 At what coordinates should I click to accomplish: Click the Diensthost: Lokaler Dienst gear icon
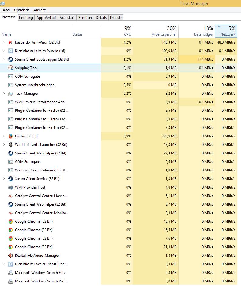click(x=11, y=264)
